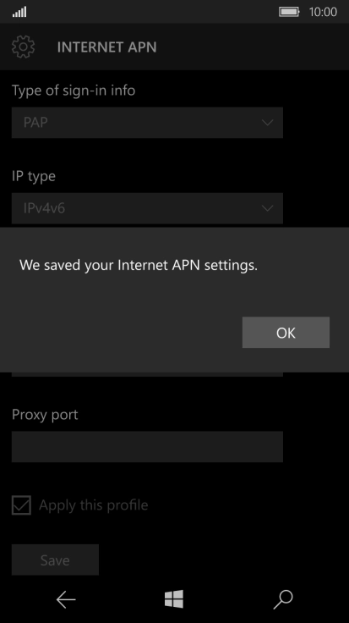The width and height of the screenshot is (349, 623).
Task: Tap the battery status icon
Action: 289,12
